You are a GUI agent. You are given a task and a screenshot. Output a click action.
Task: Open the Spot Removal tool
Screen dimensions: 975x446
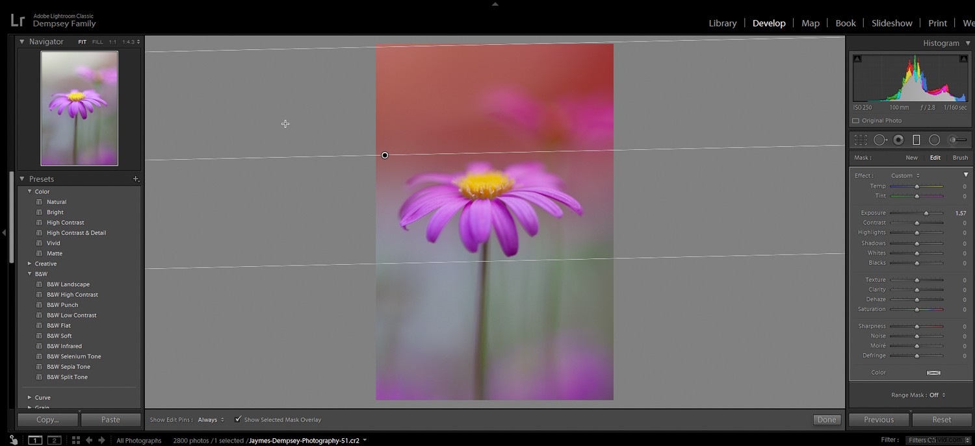click(879, 139)
